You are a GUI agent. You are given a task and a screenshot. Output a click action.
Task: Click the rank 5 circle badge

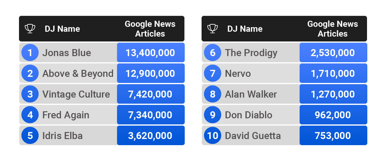(x=30, y=136)
